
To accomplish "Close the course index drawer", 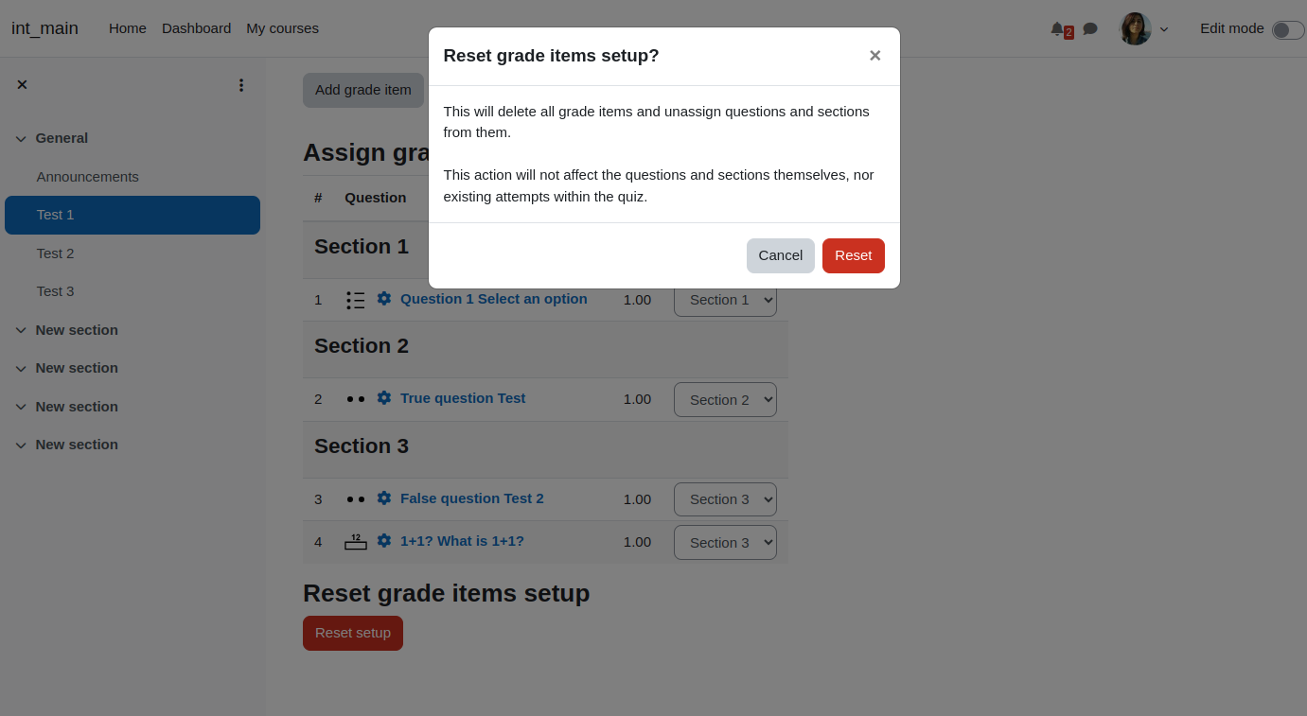I will pos(22,84).
